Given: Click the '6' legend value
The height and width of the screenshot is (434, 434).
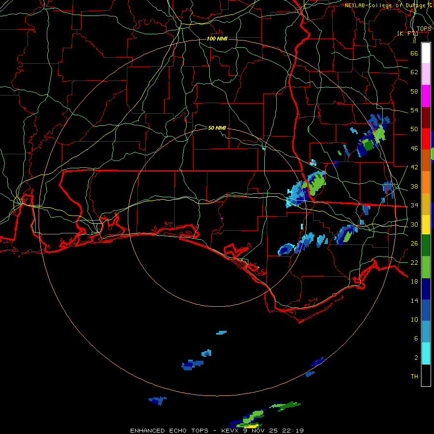Looking at the screenshot, I should tap(416, 339).
